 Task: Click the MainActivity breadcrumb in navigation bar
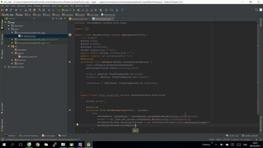[x=108, y=15]
